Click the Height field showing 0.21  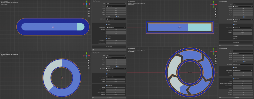[116, 62]
